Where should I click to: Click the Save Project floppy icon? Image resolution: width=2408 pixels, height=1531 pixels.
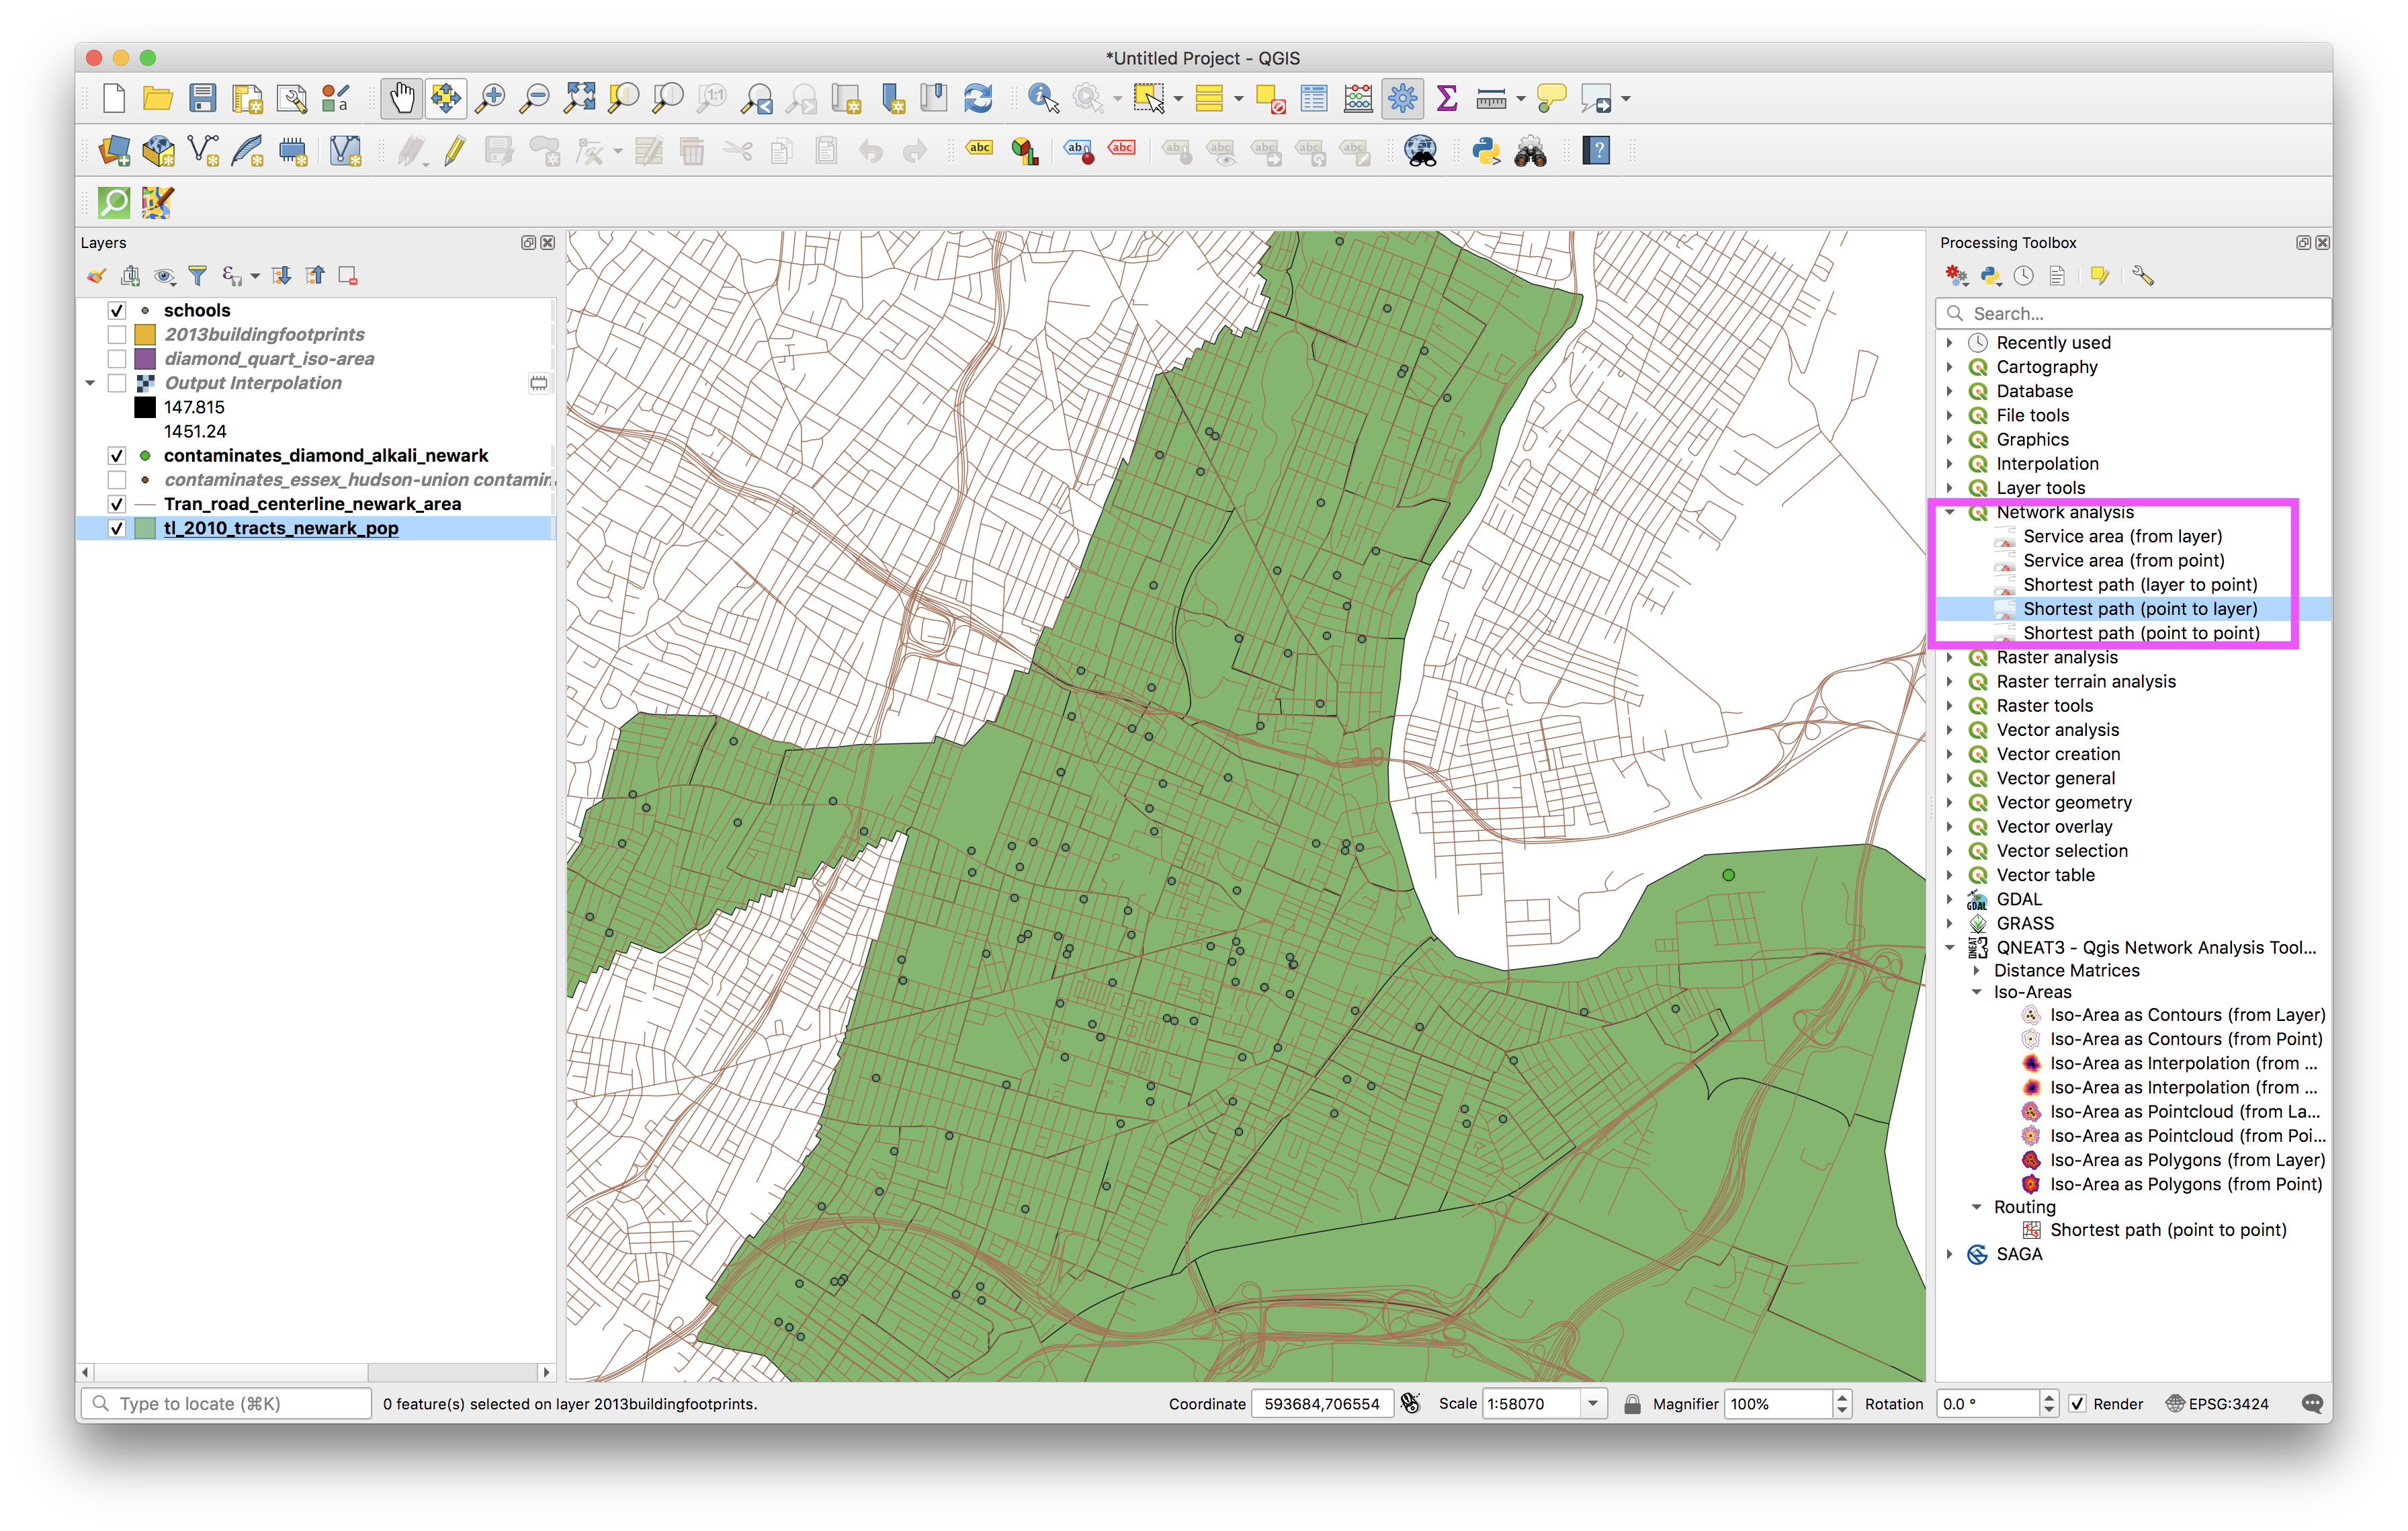click(203, 98)
